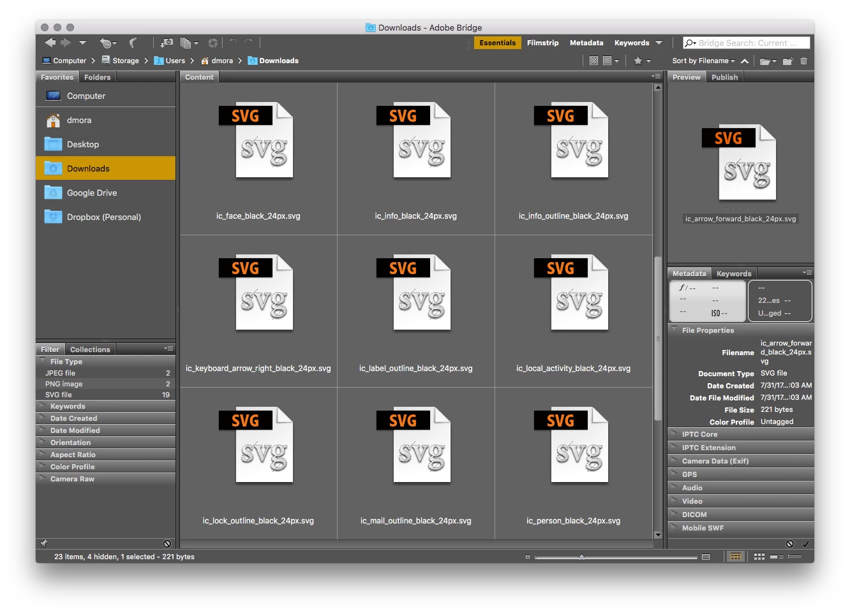Filter by PNG image type

click(x=105, y=384)
